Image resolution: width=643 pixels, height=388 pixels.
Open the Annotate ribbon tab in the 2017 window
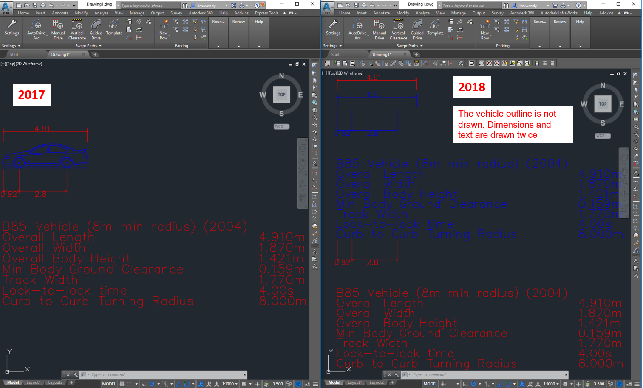point(60,13)
